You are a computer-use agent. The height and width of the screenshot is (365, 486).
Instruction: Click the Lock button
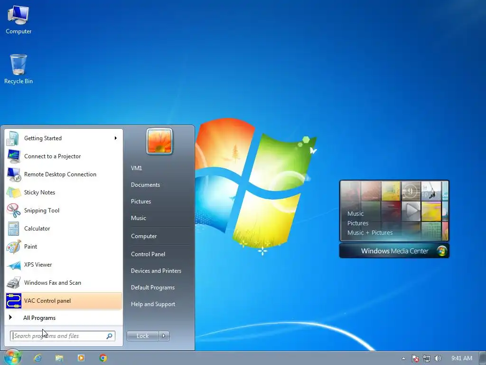(142, 336)
